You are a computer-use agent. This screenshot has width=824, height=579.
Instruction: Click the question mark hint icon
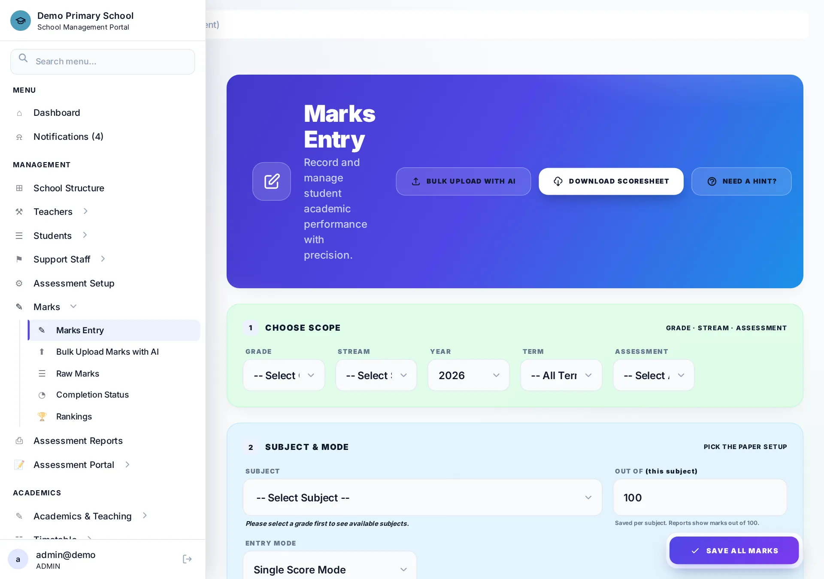point(712,181)
